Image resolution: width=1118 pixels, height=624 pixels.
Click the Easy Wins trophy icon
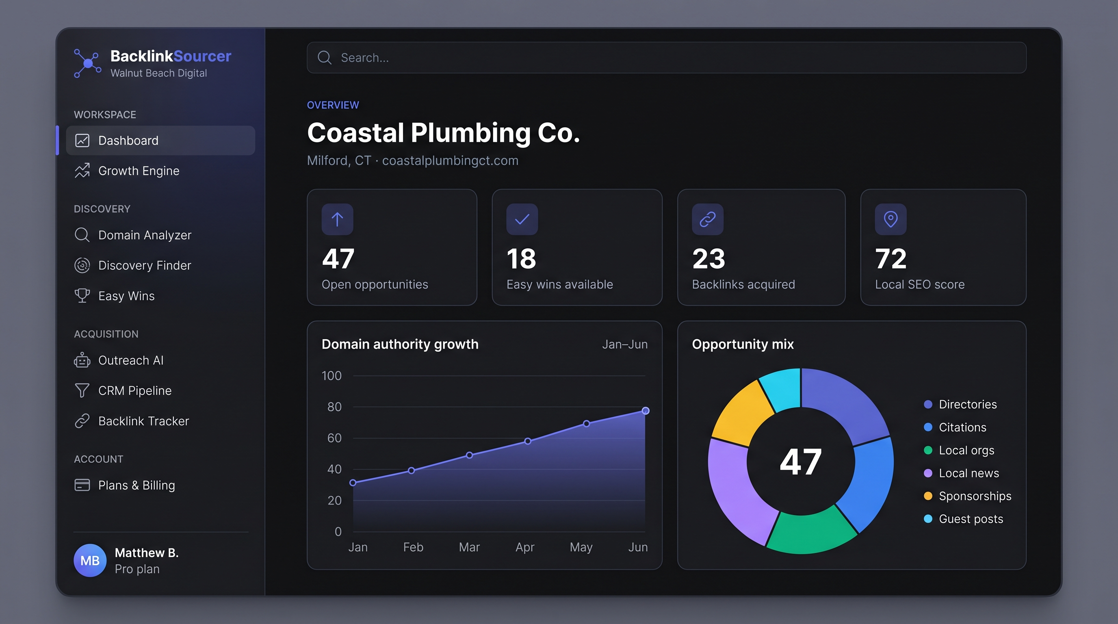click(x=82, y=295)
